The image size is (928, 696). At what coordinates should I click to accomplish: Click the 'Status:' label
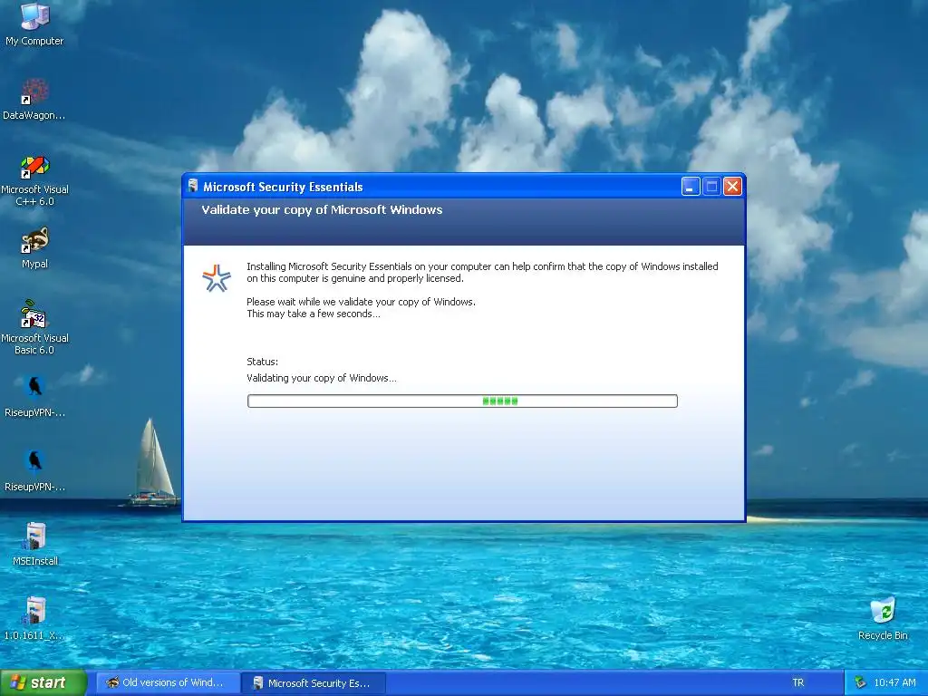click(262, 362)
